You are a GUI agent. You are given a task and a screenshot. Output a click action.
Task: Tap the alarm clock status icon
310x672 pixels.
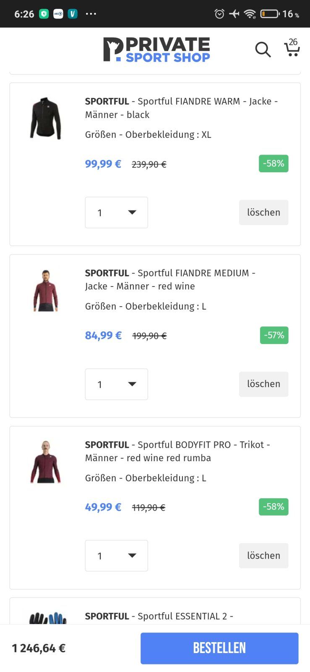point(219,14)
